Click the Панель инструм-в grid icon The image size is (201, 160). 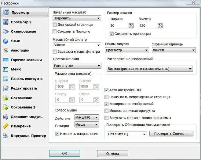[5, 79]
